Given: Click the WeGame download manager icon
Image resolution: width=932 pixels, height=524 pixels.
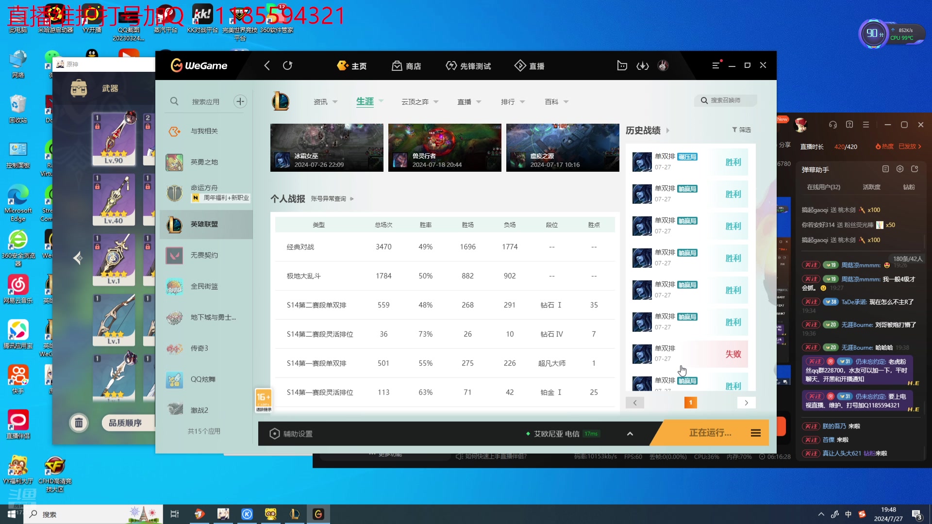Looking at the screenshot, I should coord(643,65).
